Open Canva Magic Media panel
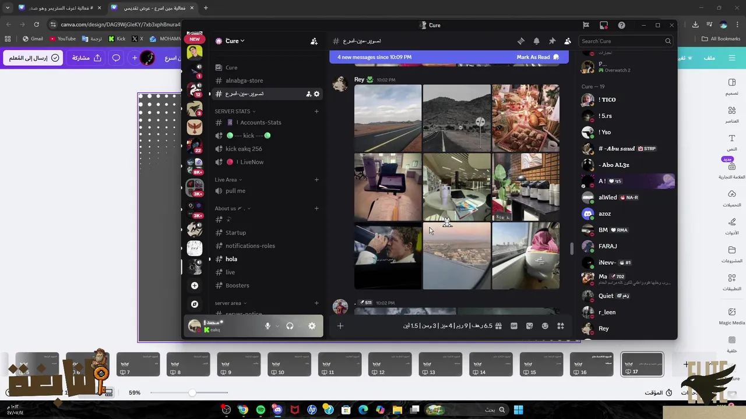This screenshot has height=419, width=746. click(x=732, y=317)
